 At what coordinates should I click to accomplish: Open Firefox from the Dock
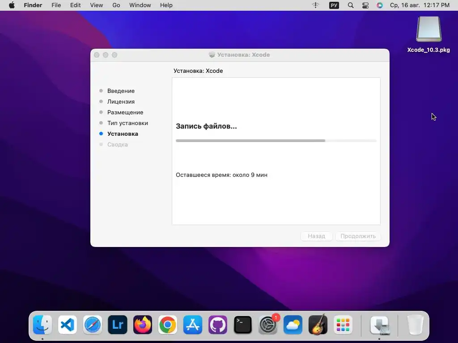coord(143,325)
